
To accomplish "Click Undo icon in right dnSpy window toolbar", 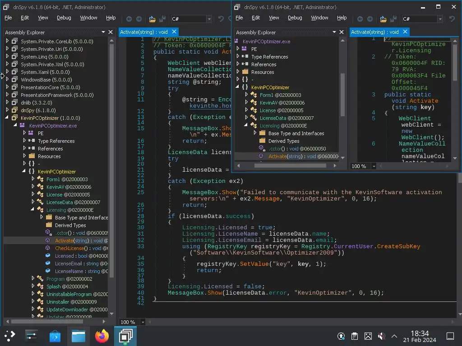I will click(452, 19).
